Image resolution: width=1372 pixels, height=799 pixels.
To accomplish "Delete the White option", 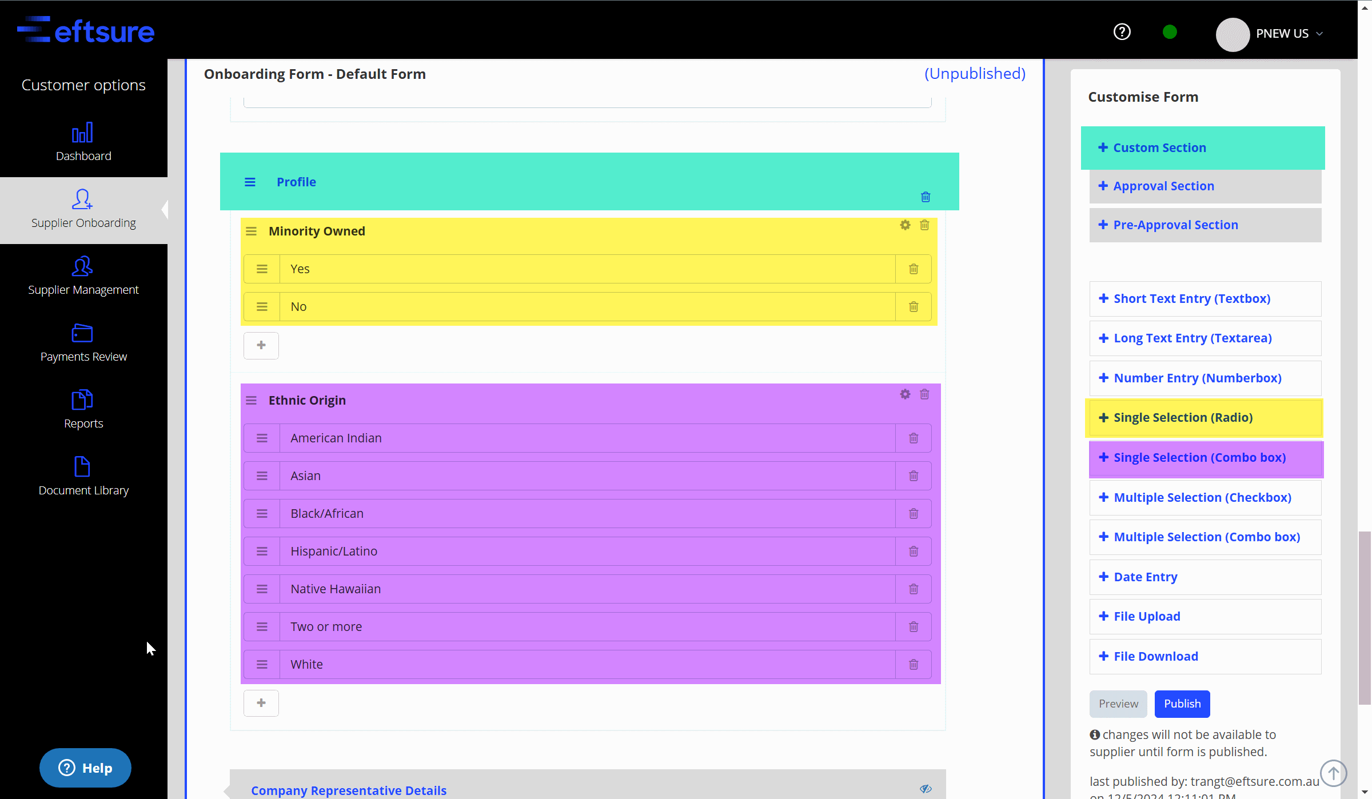I will [914, 664].
